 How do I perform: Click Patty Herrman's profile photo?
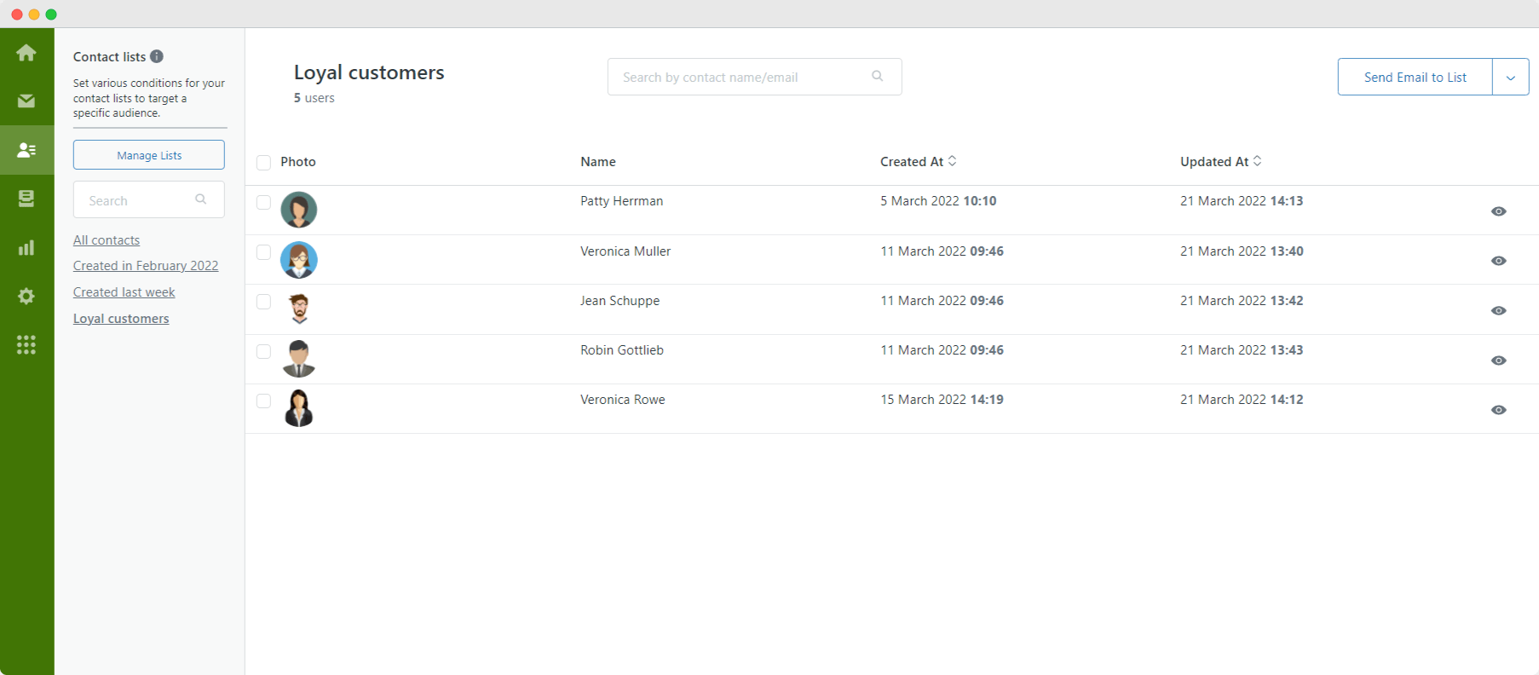coord(299,210)
